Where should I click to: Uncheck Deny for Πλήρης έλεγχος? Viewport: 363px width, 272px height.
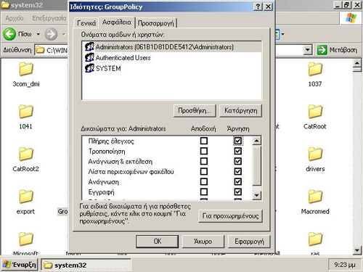(237, 141)
